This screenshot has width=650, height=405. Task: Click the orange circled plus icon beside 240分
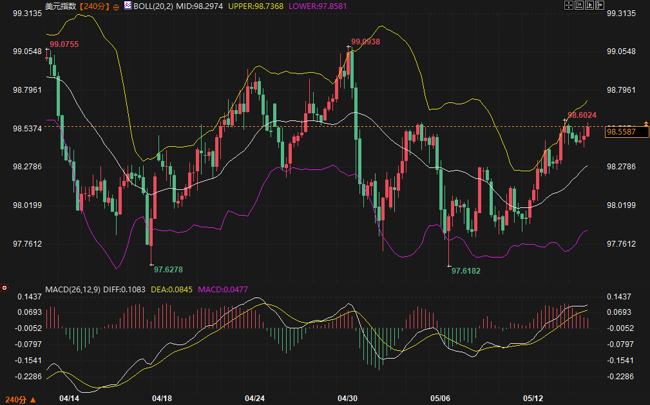116,6
